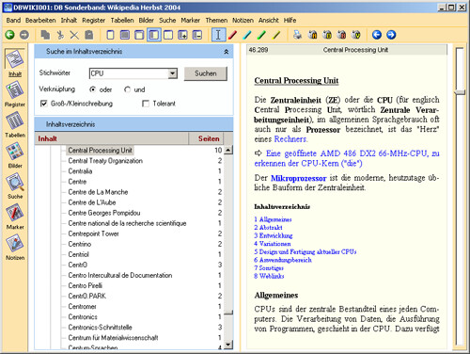Viewport: 470px width, 354px height.
Task: Select the yellow marker pen
Action: click(x=275, y=35)
